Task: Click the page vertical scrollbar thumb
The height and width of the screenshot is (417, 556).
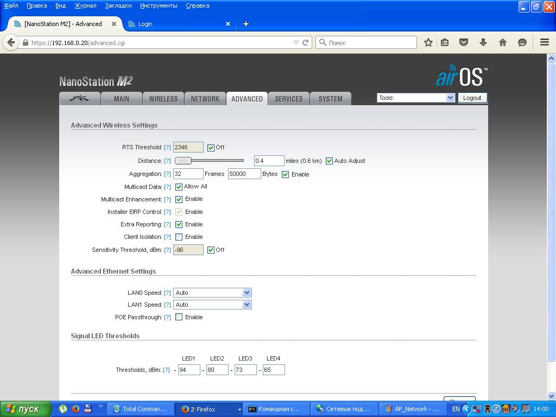Action: [551, 212]
